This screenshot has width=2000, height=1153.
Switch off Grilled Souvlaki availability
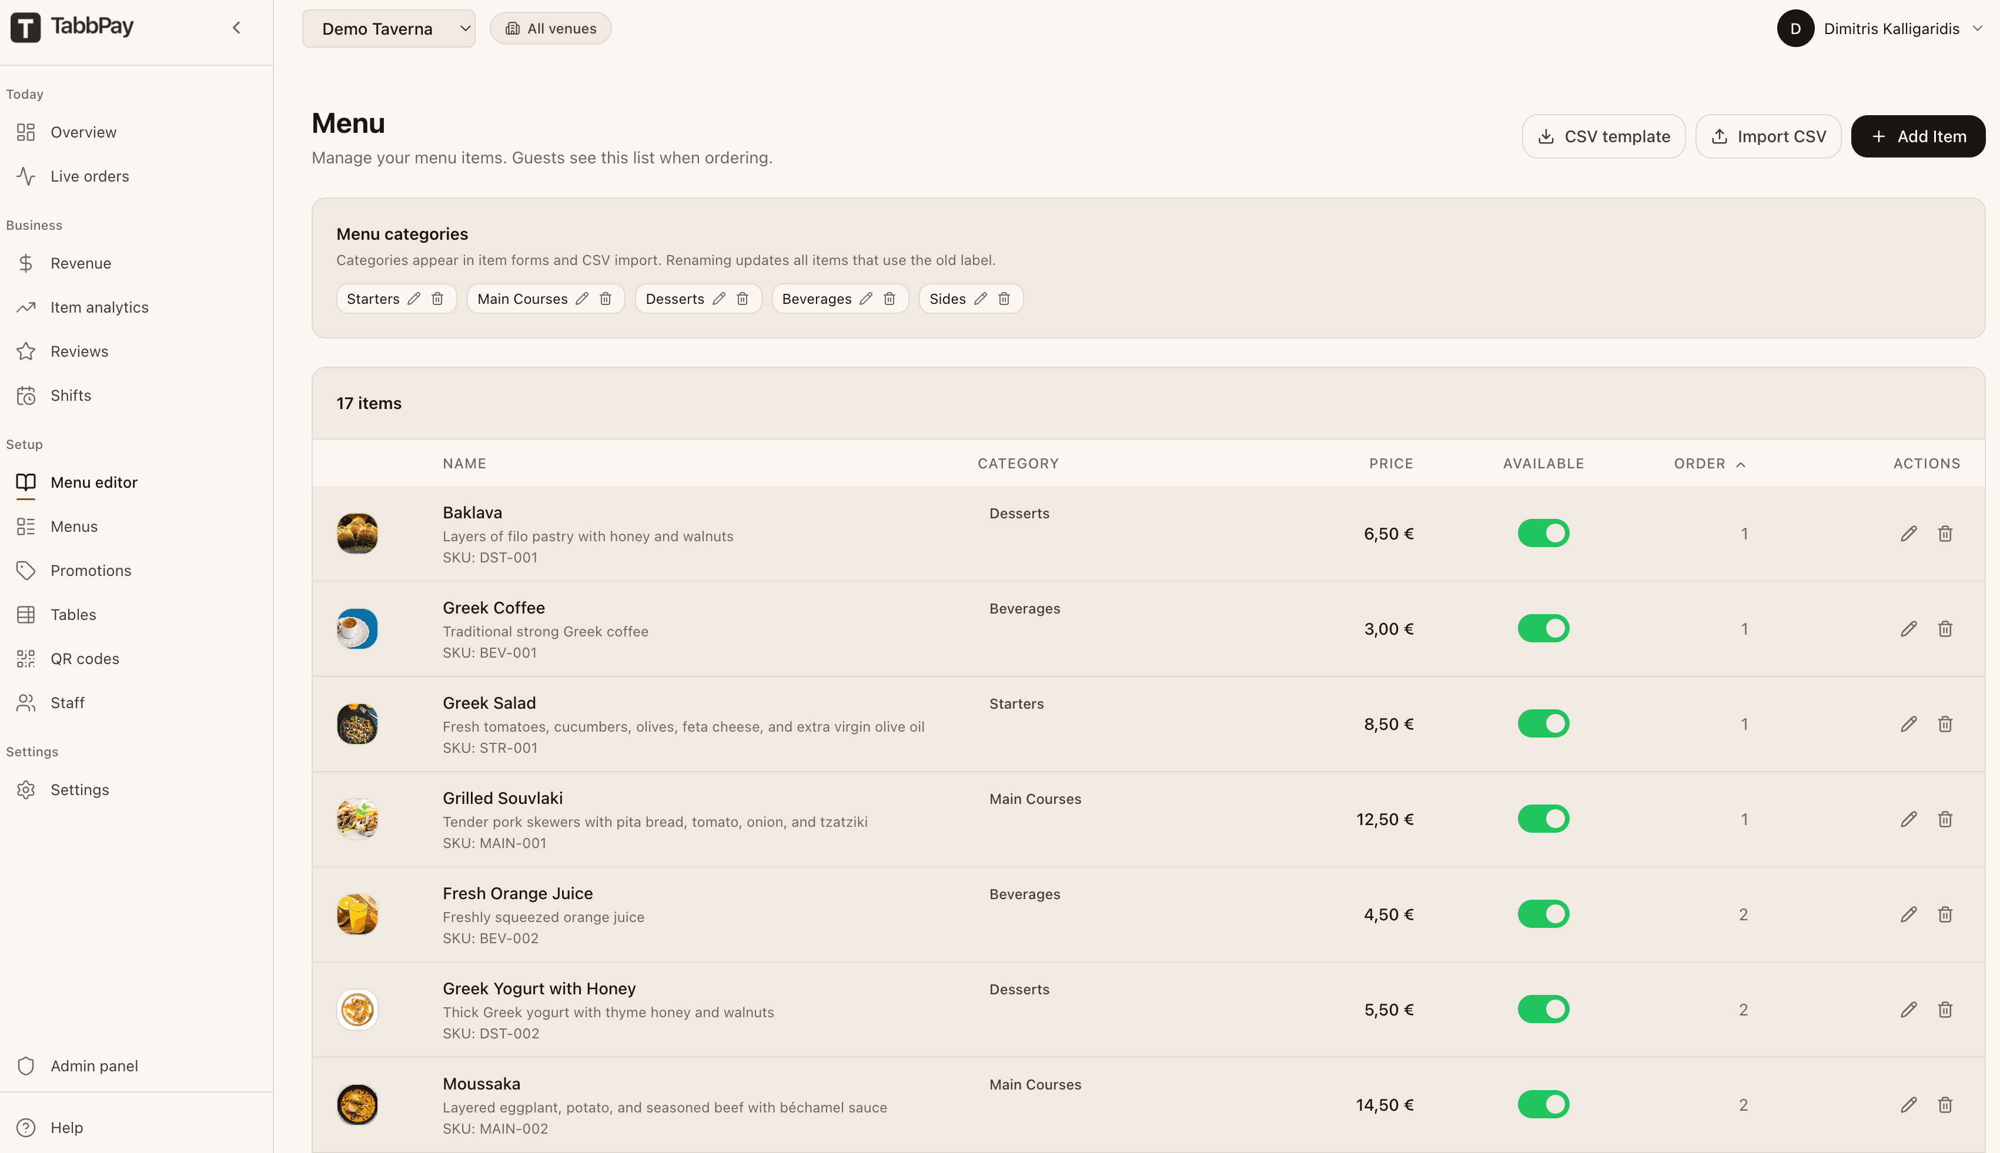tap(1543, 819)
